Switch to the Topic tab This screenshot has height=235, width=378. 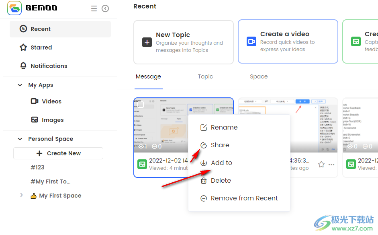205,76
